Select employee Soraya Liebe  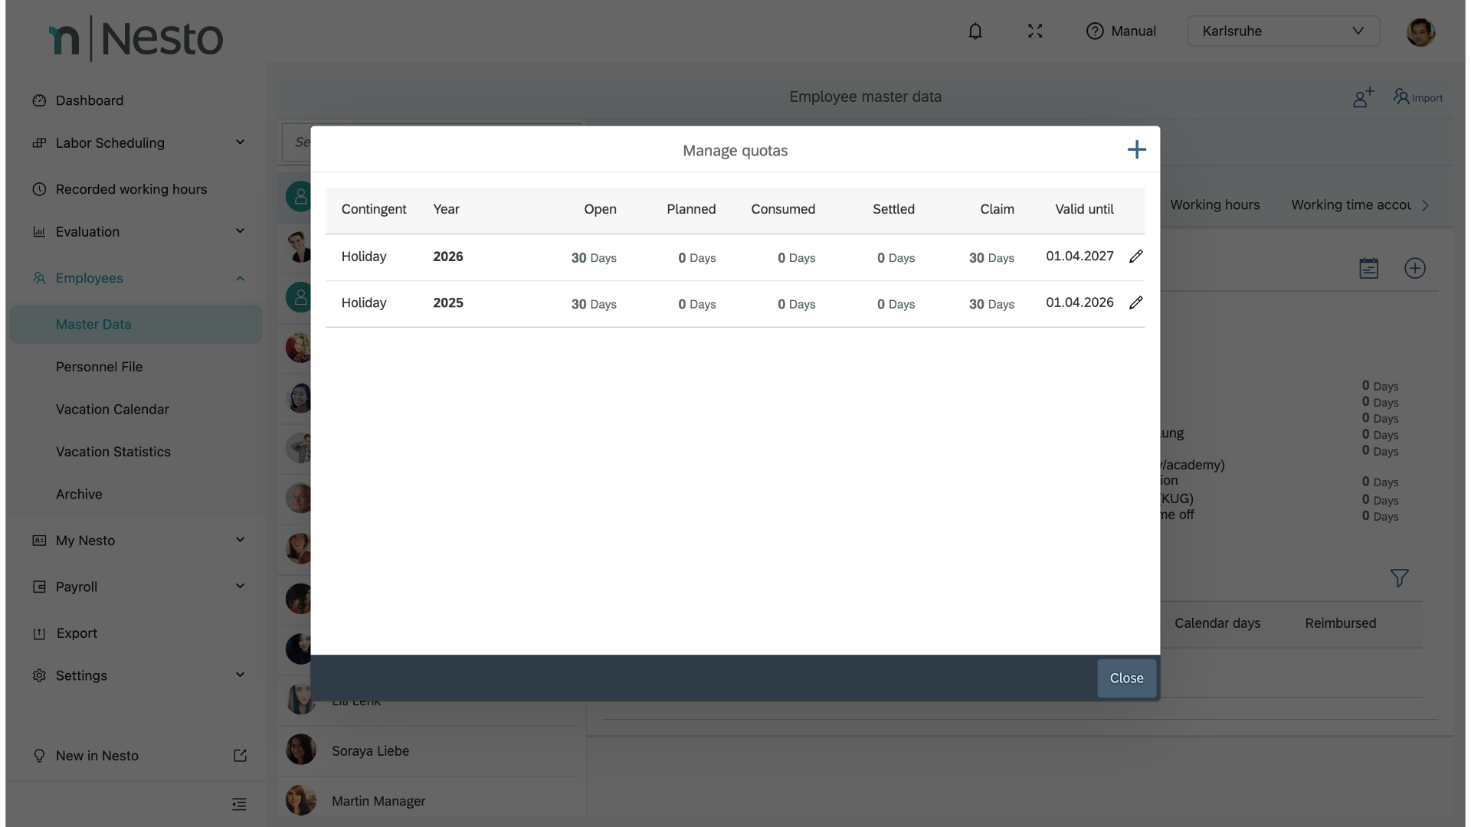tap(370, 751)
